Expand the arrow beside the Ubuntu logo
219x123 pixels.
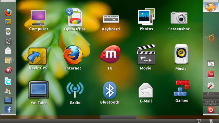(x=205, y=37)
